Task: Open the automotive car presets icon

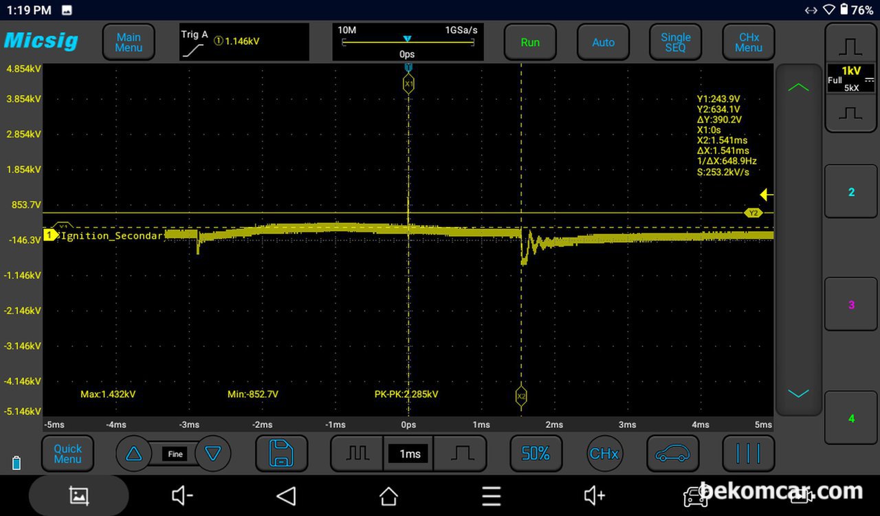Action: click(672, 454)
